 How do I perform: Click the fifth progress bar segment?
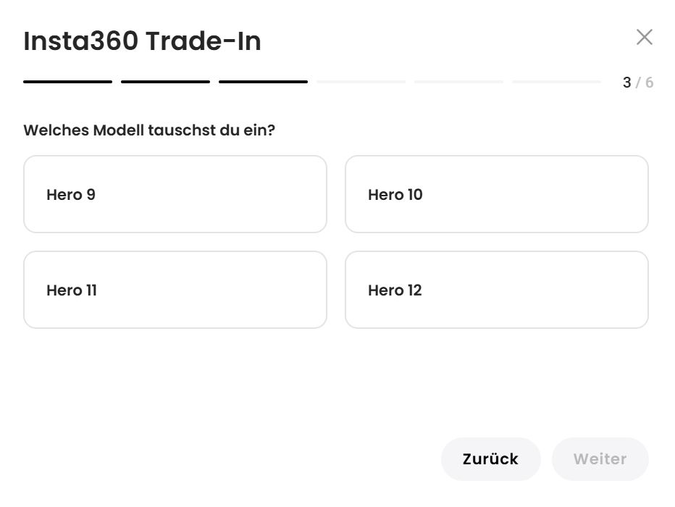point(458,82)
